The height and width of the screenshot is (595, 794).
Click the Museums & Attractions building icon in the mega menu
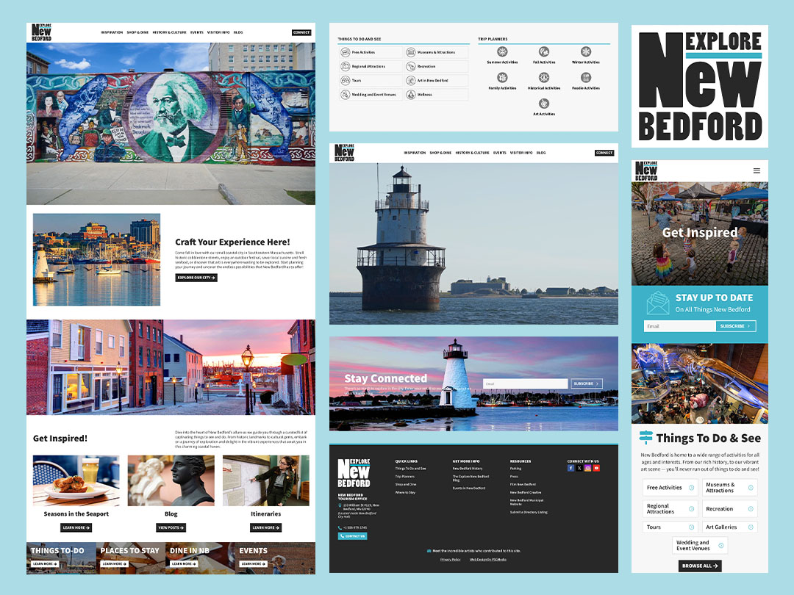411,52
